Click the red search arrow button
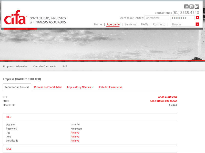The height and width of the screenshot is (153, 205). point(197,24)
